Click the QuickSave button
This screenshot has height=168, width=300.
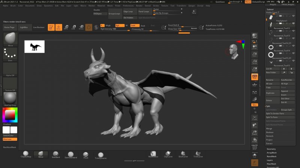220,2
